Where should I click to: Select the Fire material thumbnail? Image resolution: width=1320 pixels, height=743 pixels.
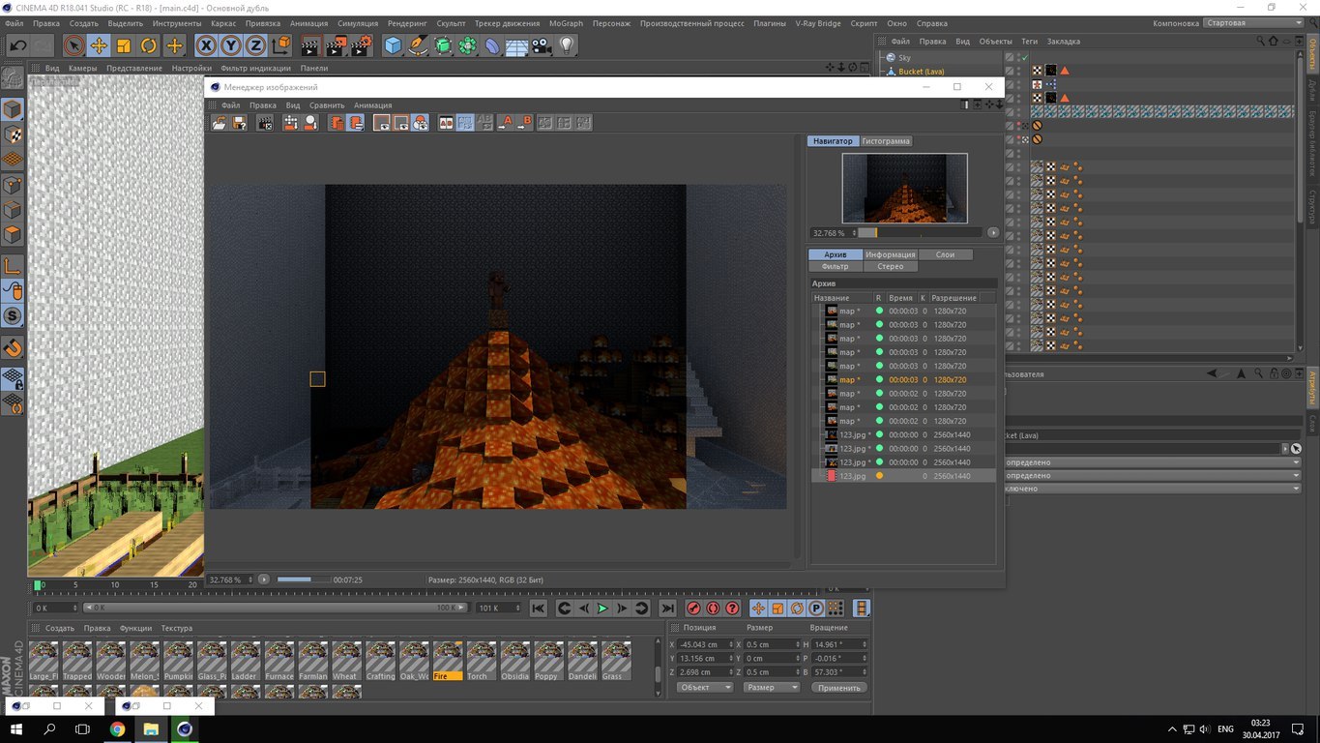pos(448,659)
